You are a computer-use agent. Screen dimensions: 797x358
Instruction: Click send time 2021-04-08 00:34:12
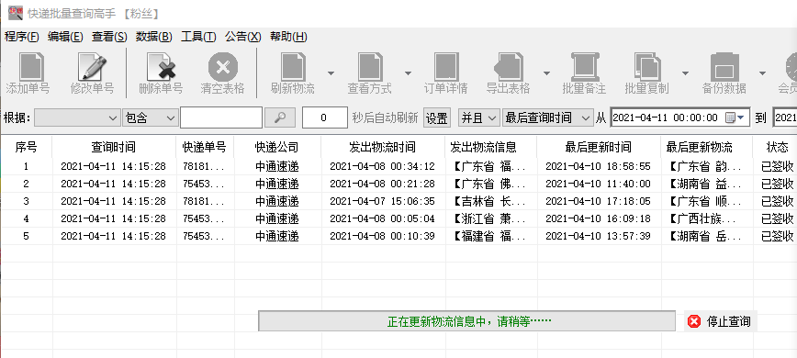point(383,166)
